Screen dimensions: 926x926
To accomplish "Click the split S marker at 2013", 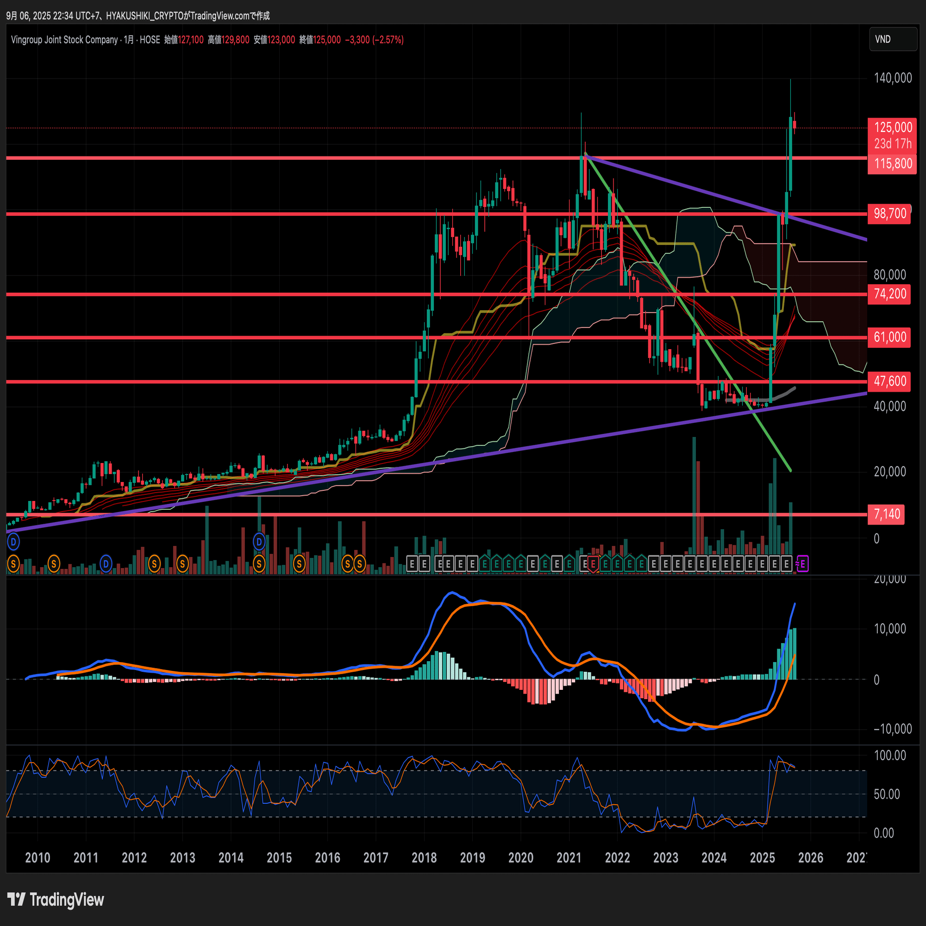I will coord(182,564).
